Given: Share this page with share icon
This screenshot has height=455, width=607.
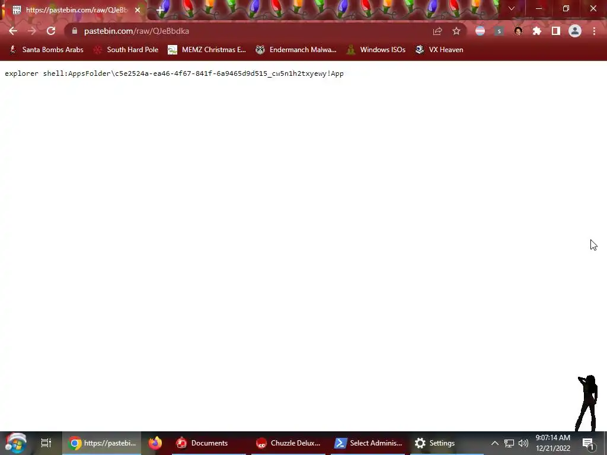Looking at the screenshot, I should point(437,31).
